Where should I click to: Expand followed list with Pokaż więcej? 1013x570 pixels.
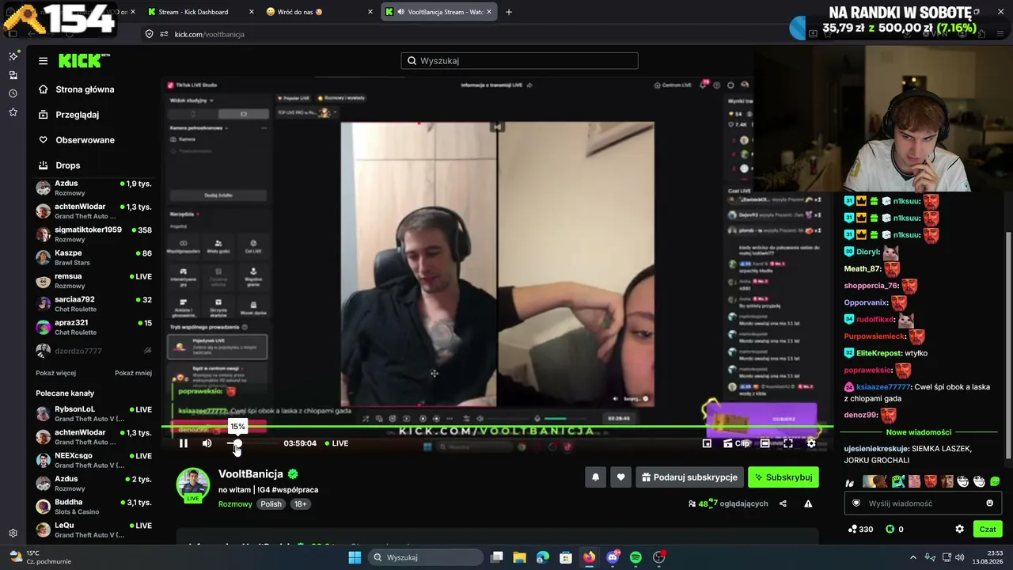55,373
